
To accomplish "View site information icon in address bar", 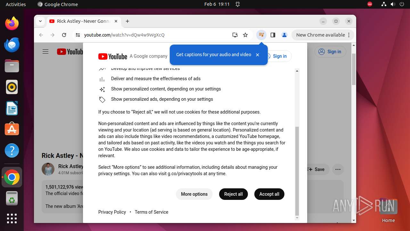I will (x=78, y=35).
